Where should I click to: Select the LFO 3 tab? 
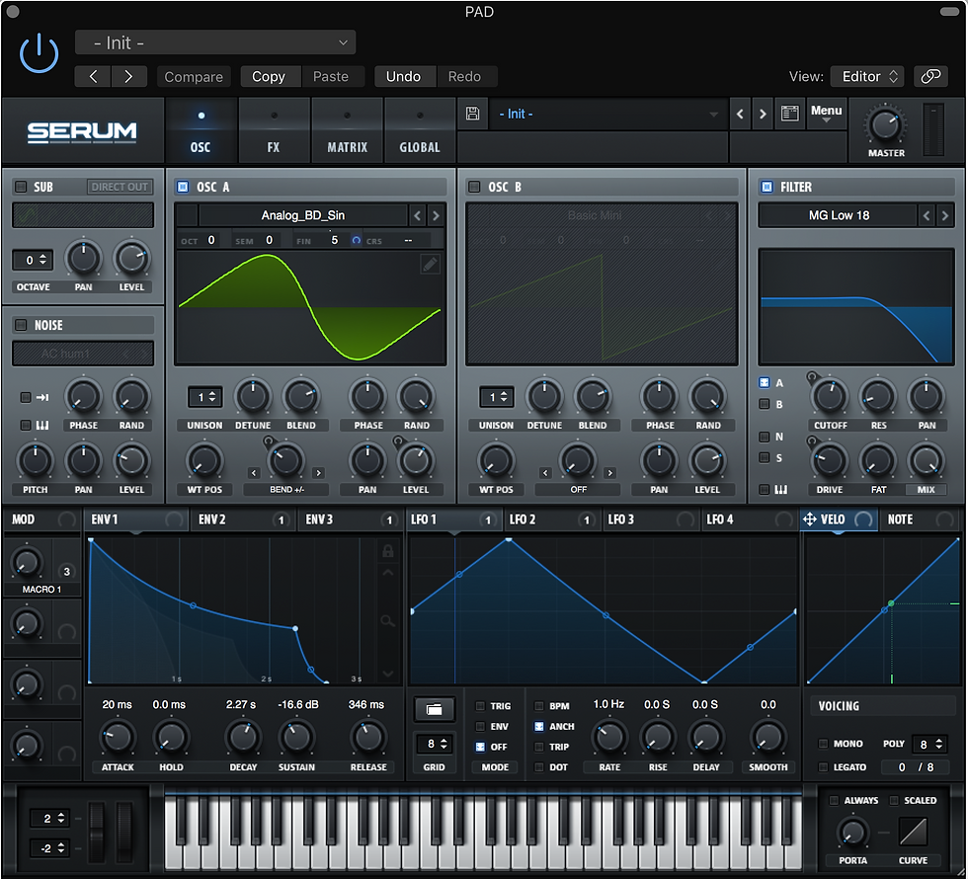pos(651,519)
